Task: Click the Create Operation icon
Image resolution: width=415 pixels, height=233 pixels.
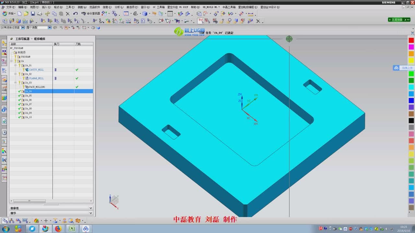Action: (x=32, y=21)
